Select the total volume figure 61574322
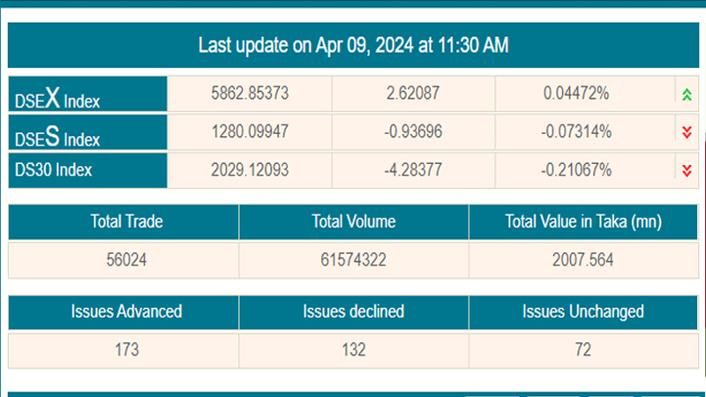Viewport: 706px width, 397px height. click(x=353, y=259)
